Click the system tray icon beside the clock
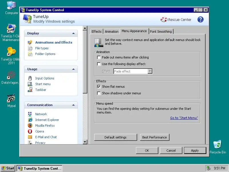Image resolution: width=229 pixels, height=172 pixels. pyautogui.click(x=209, y=168)
